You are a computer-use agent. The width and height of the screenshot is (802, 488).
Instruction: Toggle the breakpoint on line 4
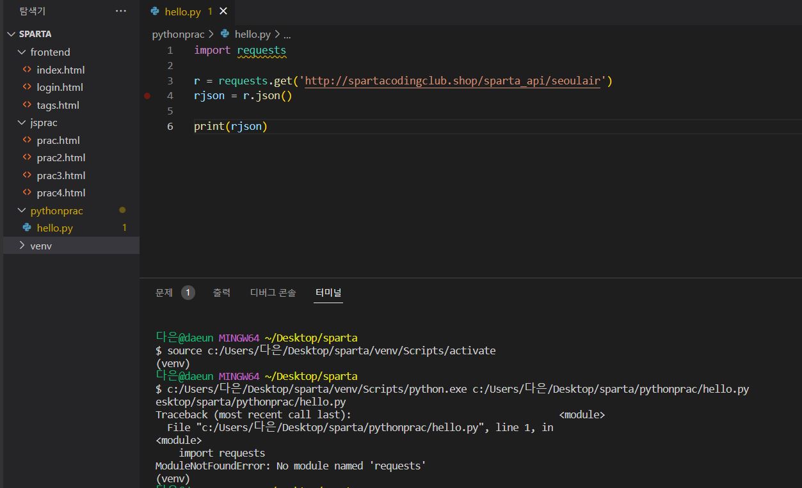pyautogui.click(x=147, y=96)
